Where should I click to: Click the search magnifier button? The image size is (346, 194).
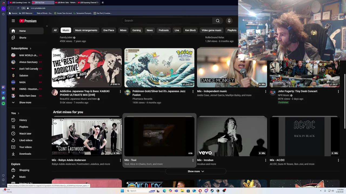(218, 21)
